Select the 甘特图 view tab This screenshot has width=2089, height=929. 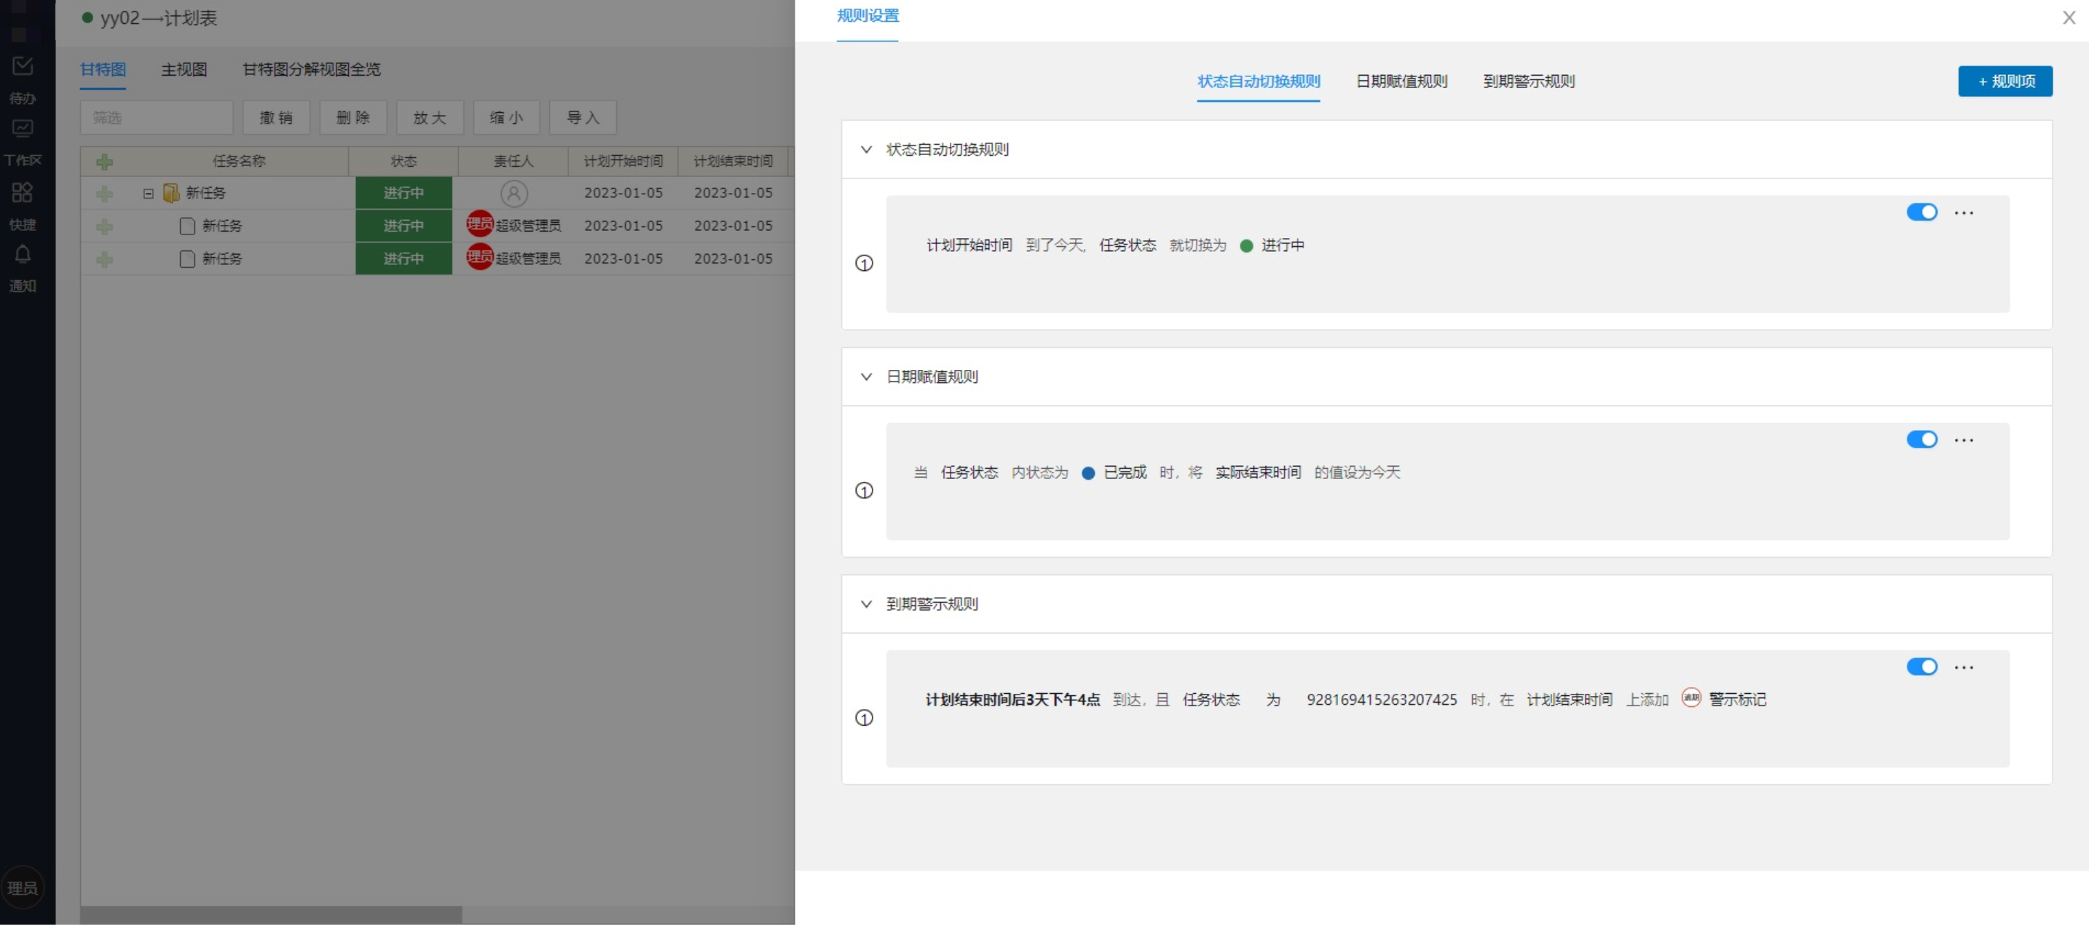click(103, 70)
